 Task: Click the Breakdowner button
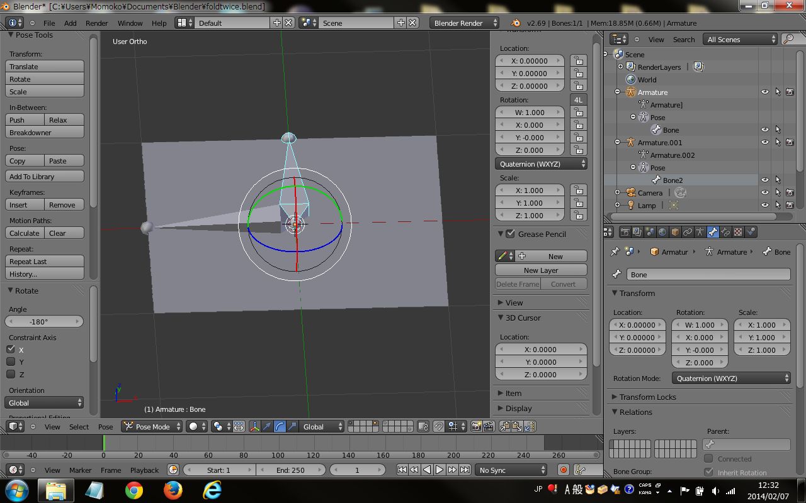click(x=44, y=132)
